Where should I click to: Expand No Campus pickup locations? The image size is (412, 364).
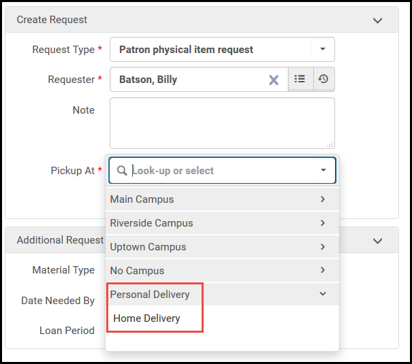(x=222, y=271)
